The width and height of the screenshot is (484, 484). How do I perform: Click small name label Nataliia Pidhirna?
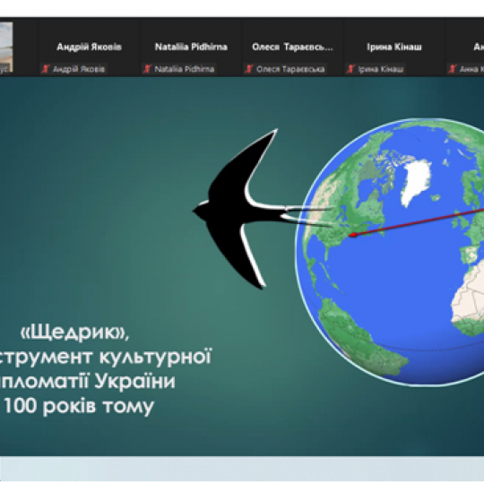pos(185,69)
